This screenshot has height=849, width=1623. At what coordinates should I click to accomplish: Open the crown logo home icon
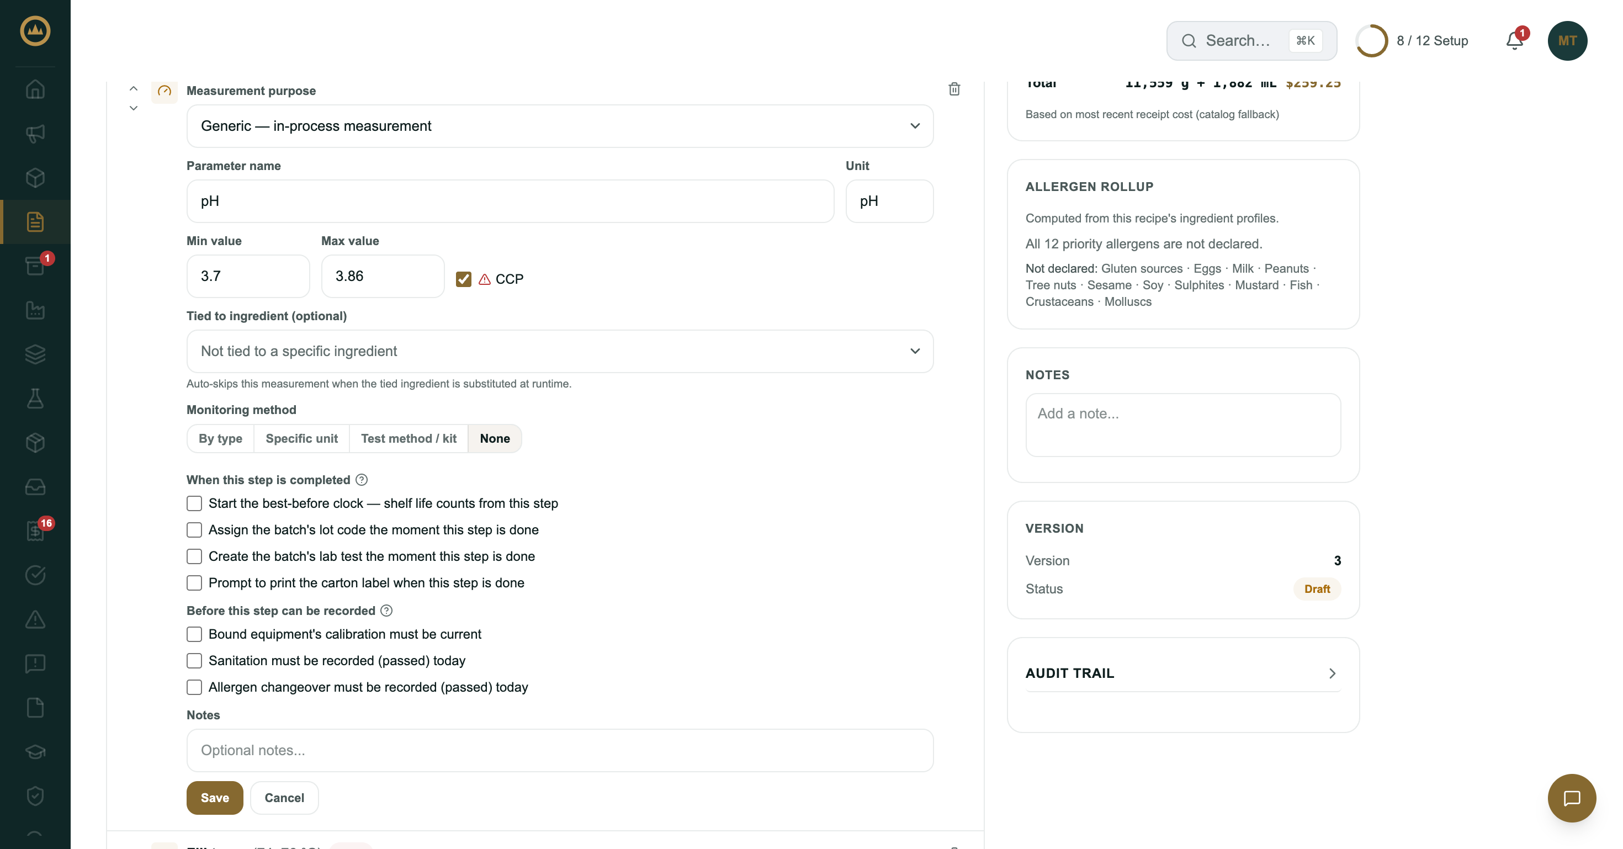pos(35,30)
